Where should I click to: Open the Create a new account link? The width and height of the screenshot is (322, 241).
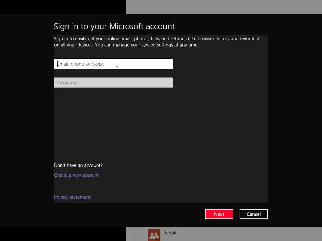pyautogui.click(x=76, y=175)
